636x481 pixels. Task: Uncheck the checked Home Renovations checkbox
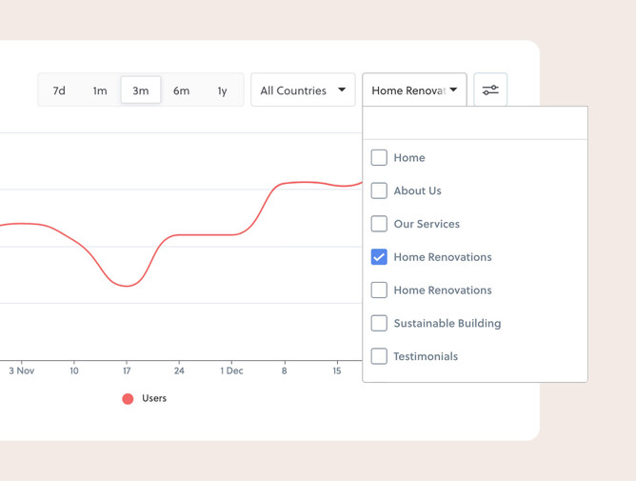tap(379, 257)
